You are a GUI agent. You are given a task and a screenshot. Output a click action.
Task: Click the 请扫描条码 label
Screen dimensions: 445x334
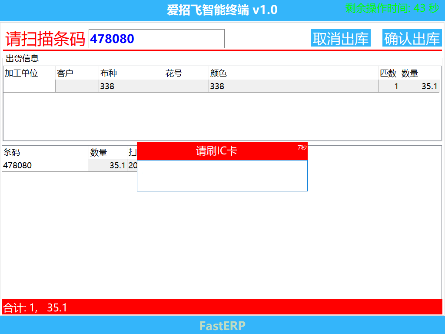click(x=45, y=39)
